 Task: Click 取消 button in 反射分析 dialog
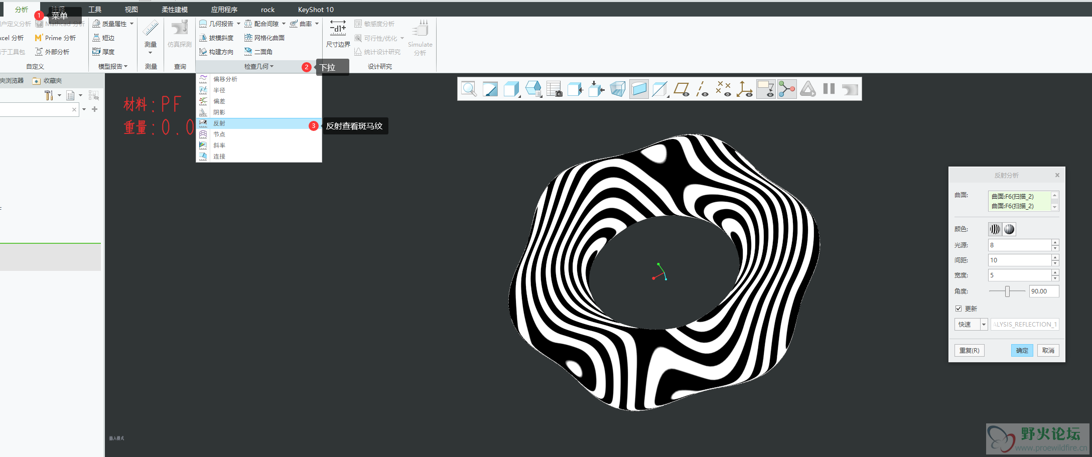1048,350
